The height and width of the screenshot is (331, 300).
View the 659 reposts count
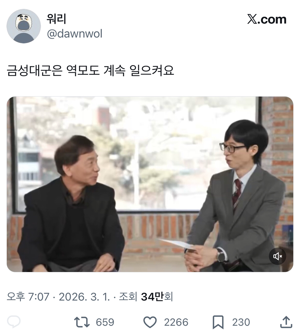105,322
